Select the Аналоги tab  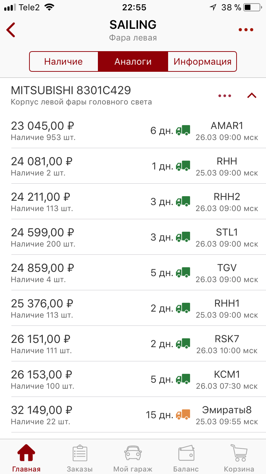133,61
